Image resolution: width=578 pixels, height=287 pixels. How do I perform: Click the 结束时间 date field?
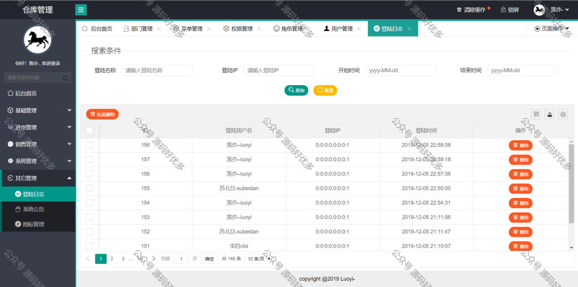point(523,70)
